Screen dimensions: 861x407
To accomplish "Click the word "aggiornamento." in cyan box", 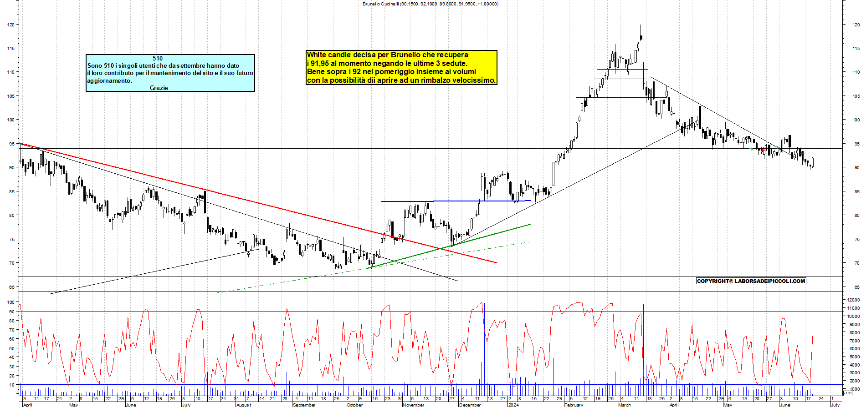I will click(x=109, y=80).
